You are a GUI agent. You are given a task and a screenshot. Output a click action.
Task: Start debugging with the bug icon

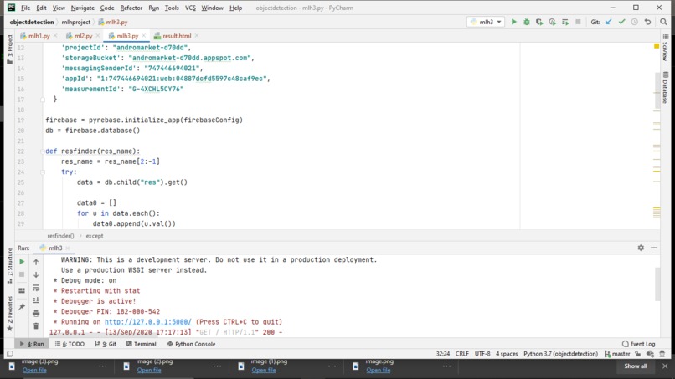tap(527, 22)
